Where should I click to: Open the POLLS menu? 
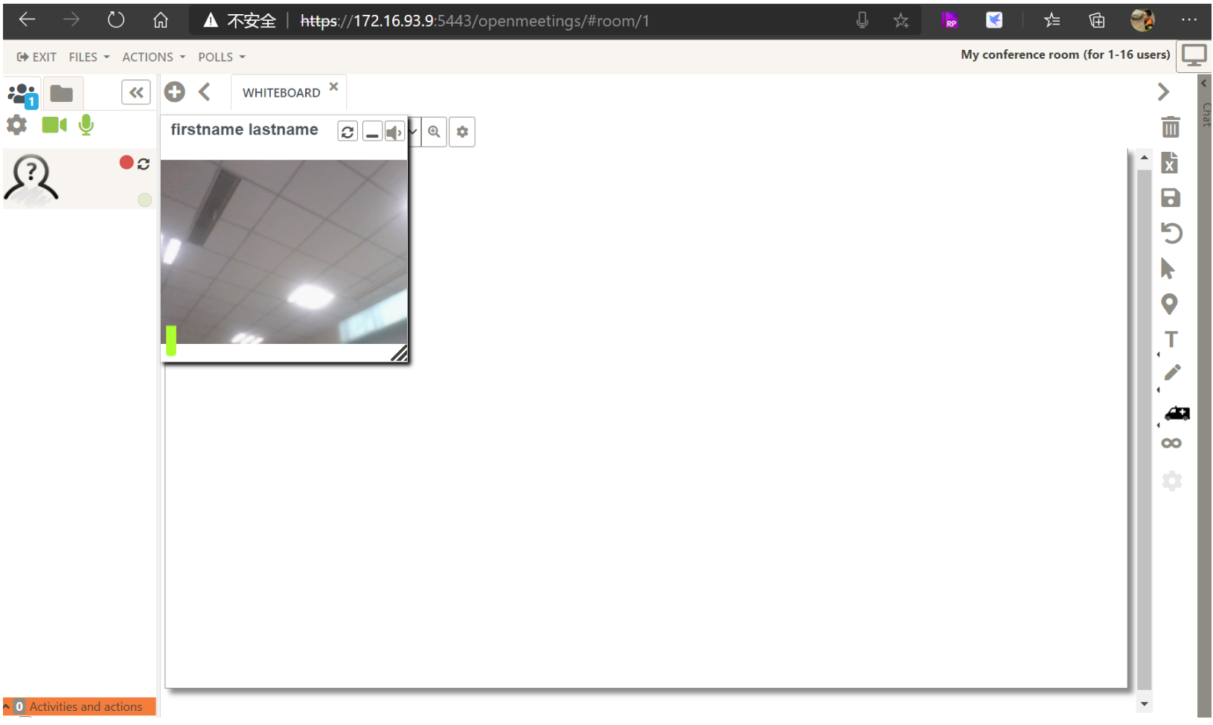point(221,57)
